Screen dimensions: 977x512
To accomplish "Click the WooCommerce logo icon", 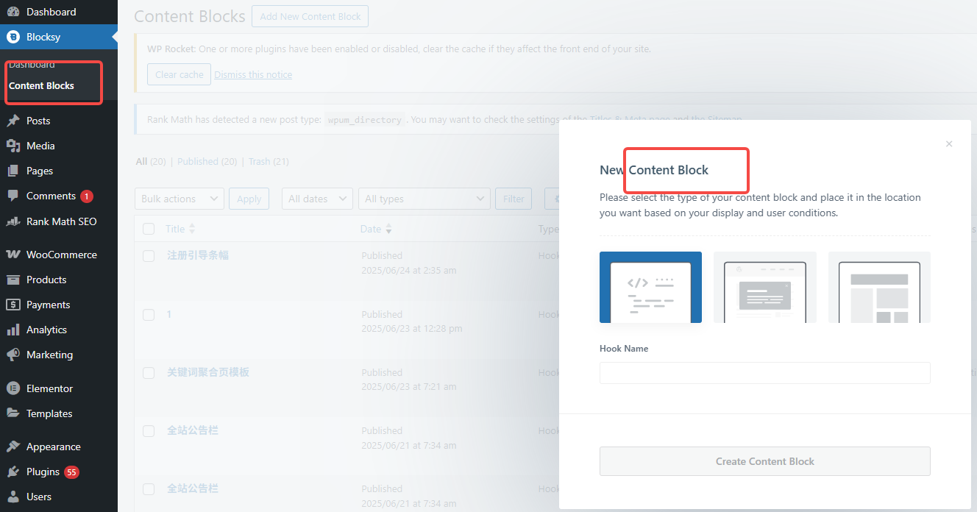I will pos(13,255).
